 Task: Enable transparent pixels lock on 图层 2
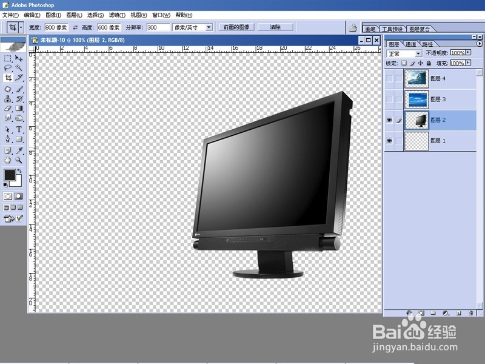click(x=403, y=62)
